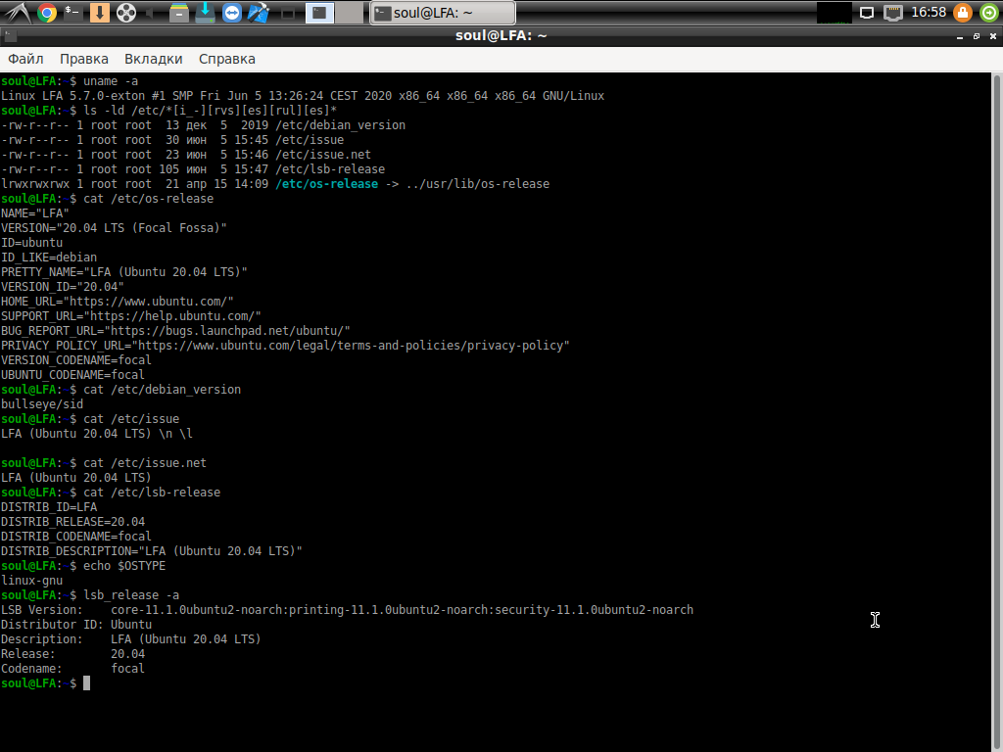Click the 16:58 panel clock
Screen dimensions: 1003x752
(929, 12)
